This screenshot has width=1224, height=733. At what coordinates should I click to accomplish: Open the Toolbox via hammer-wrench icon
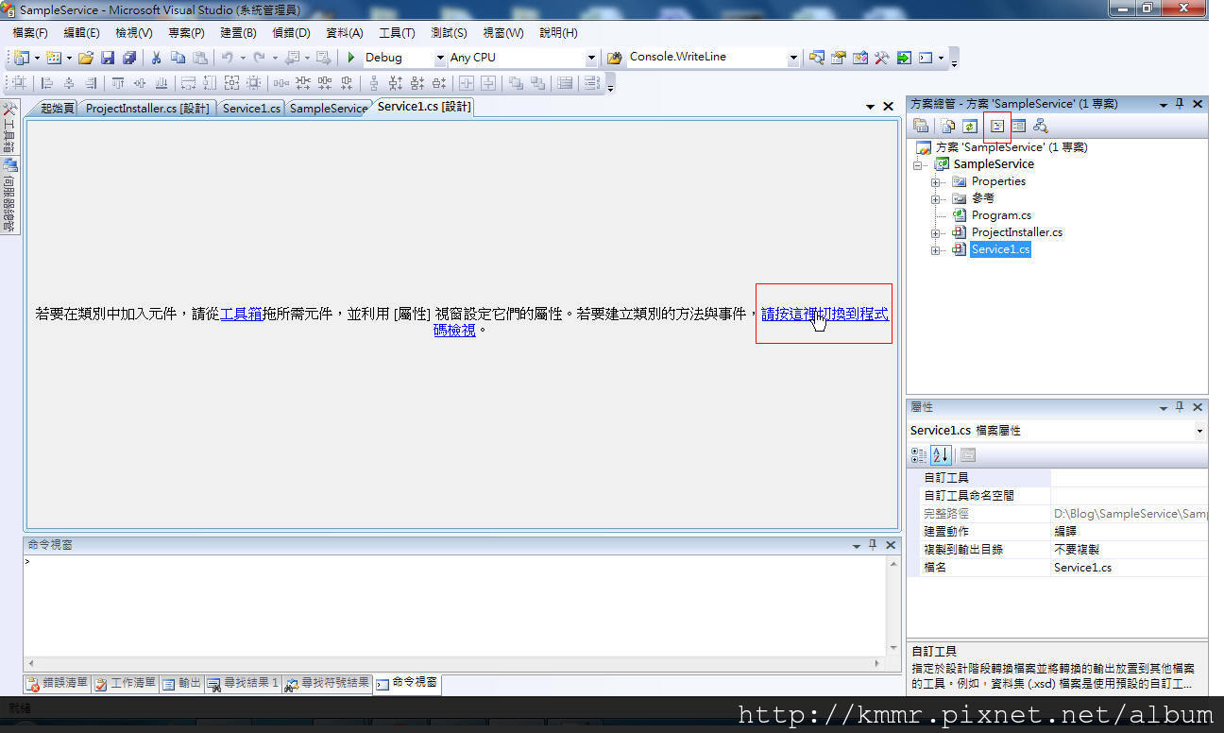[x=882, y=58]
